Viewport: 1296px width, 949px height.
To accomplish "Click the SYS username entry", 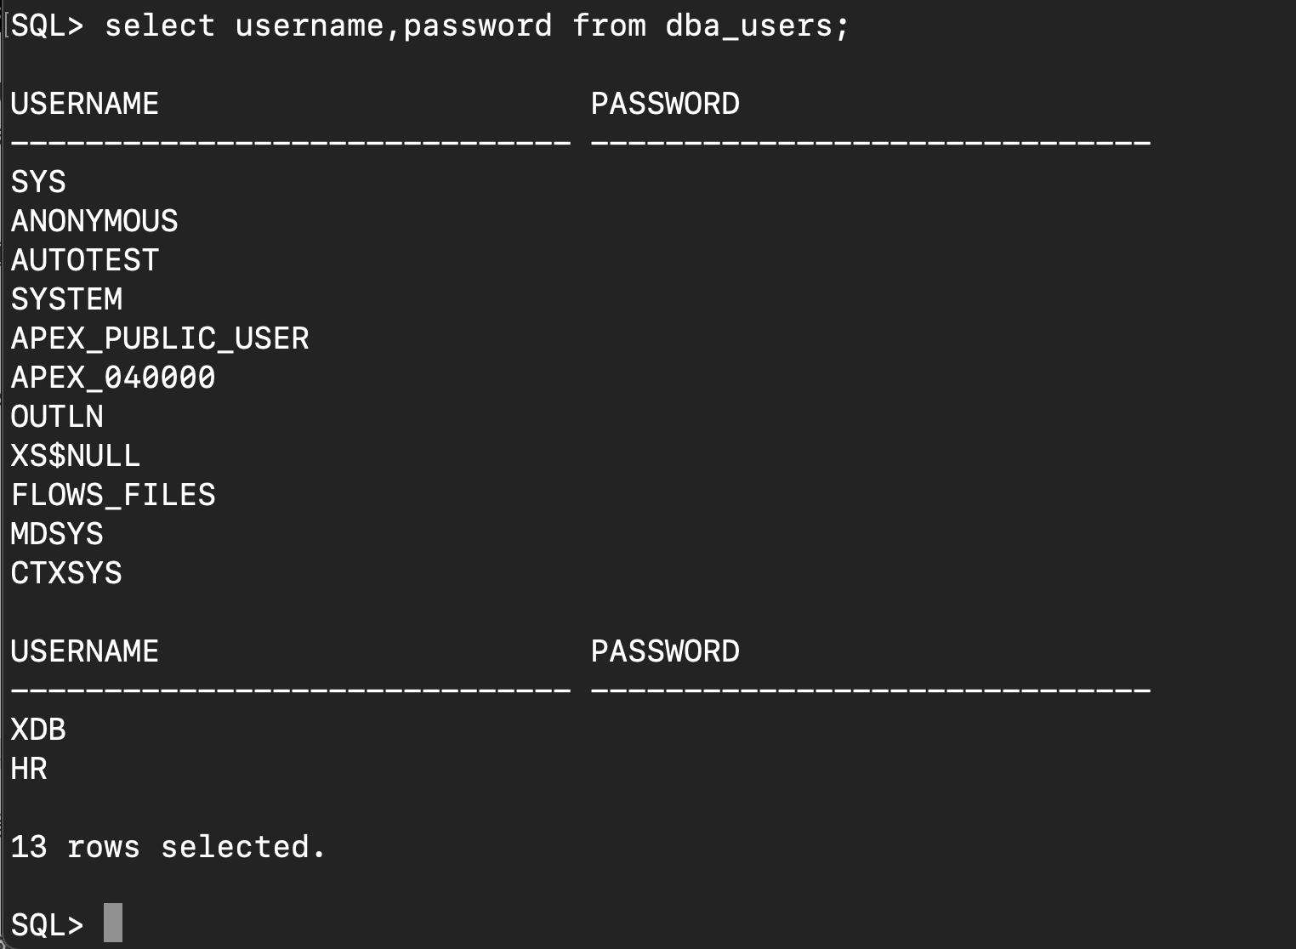I will click(38, 182).
